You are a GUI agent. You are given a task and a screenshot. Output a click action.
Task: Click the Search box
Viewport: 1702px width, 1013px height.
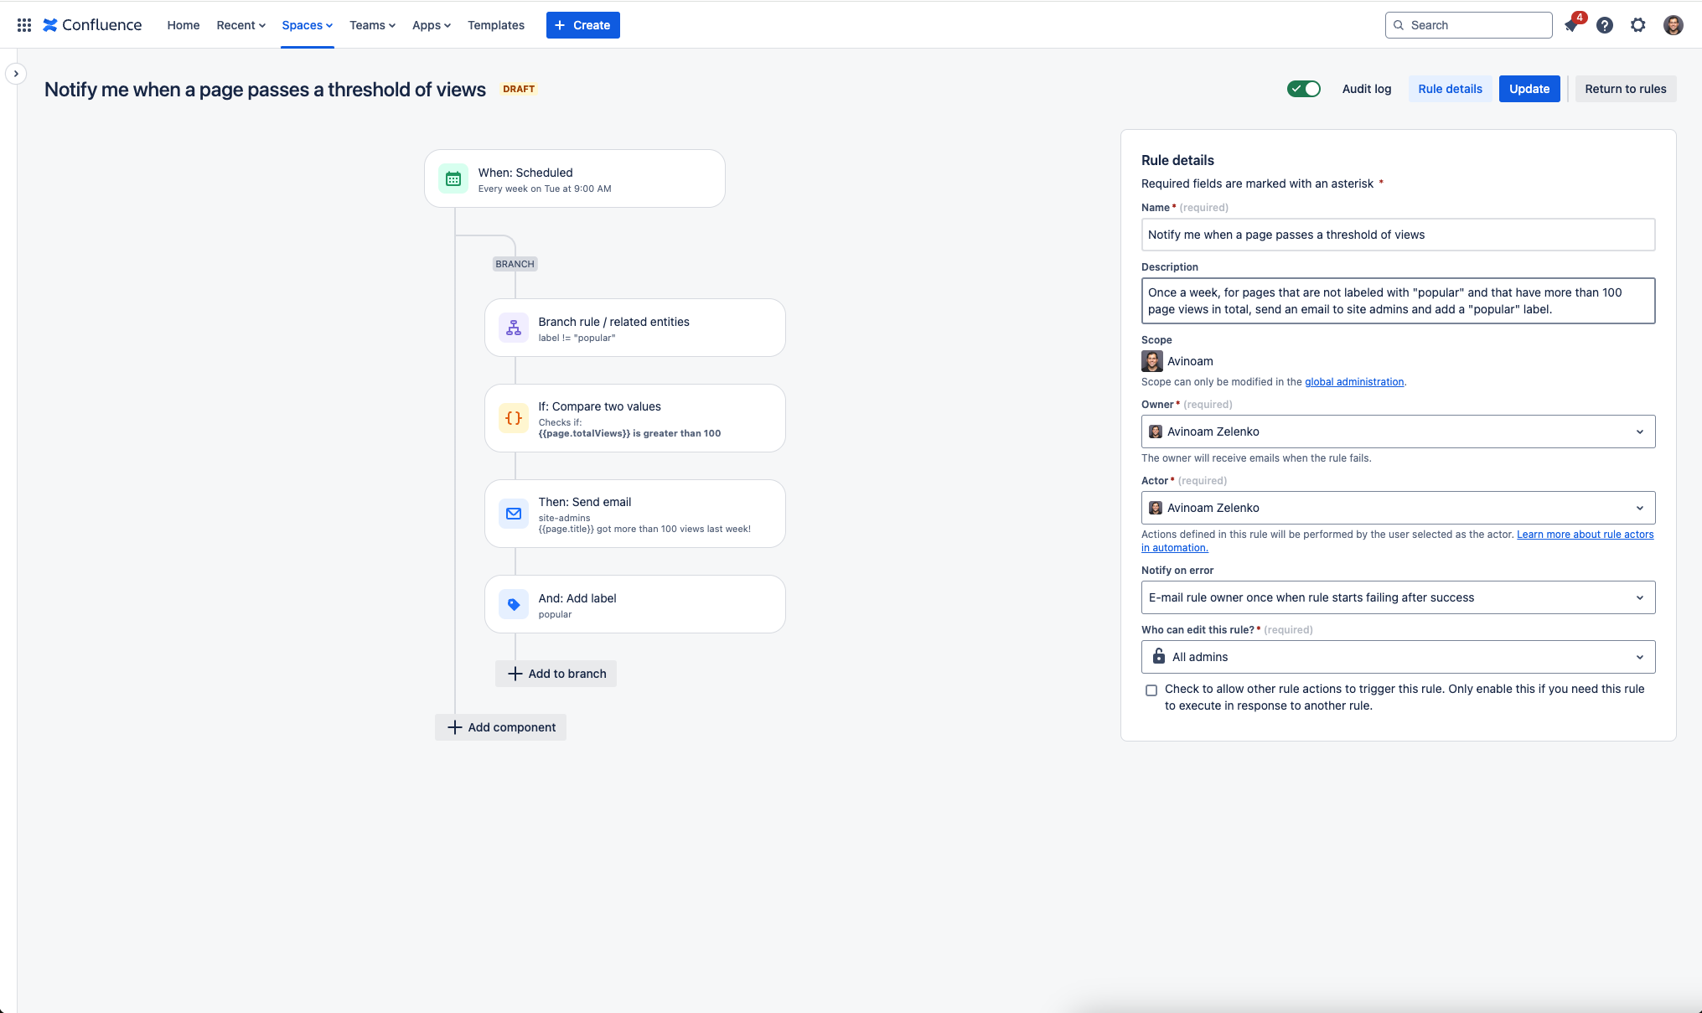1468,25
